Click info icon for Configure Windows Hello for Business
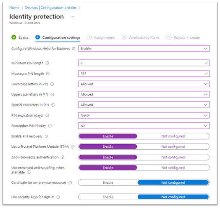The width and height of the screenshot is (220, 208). tap(73, 49)
